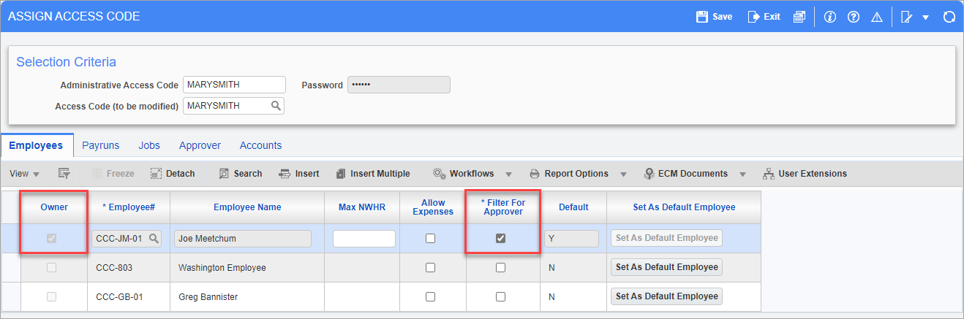Open lookup magnifier in CCC-JM-01 employee cell
Viewport: 964px width, 319px height.
click(154, 238)
